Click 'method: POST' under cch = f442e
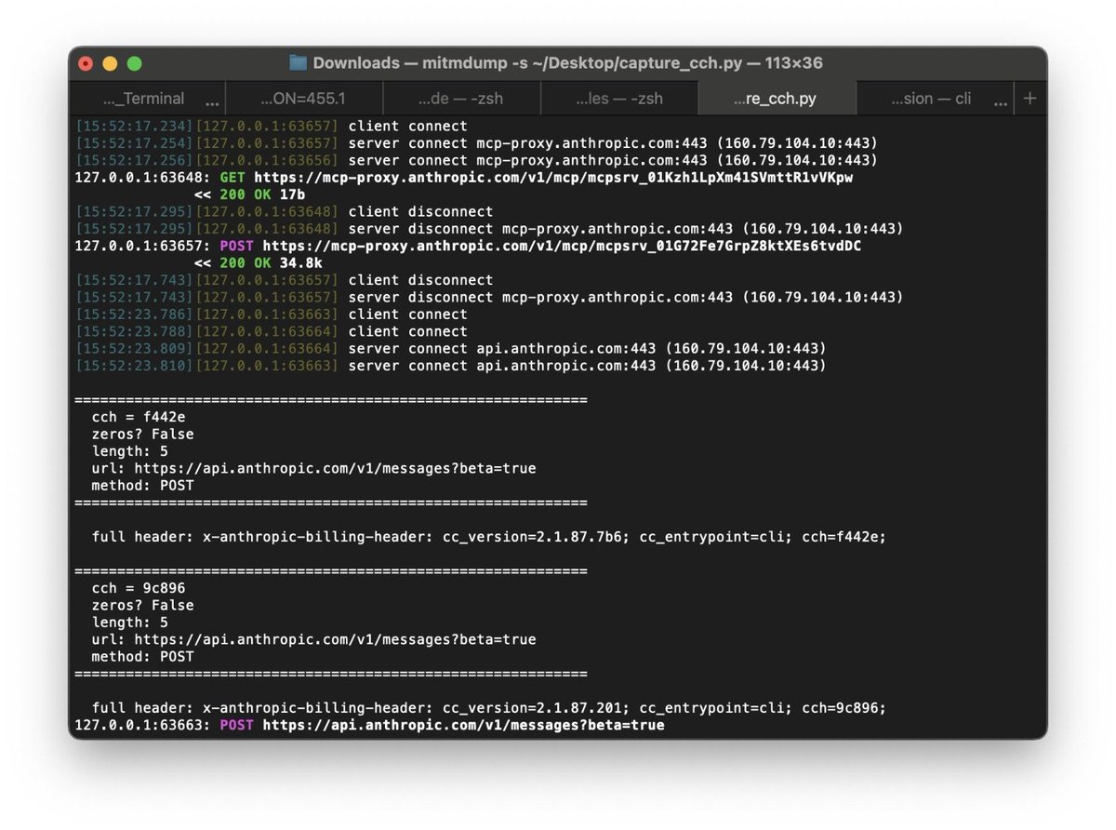This screenshot has height=830, width=1116. (x=142, y=486)
